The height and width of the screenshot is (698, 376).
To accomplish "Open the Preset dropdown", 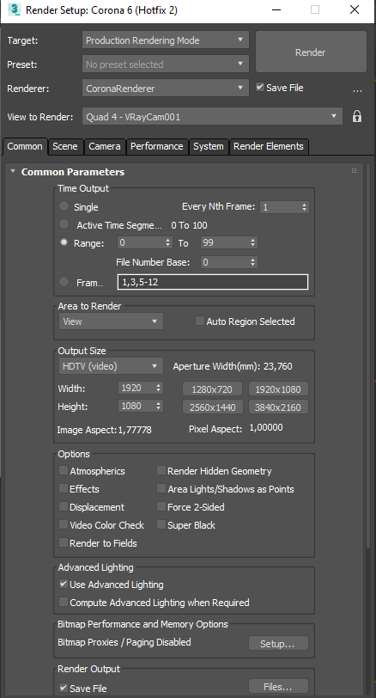I will click(x=165, y=64).
